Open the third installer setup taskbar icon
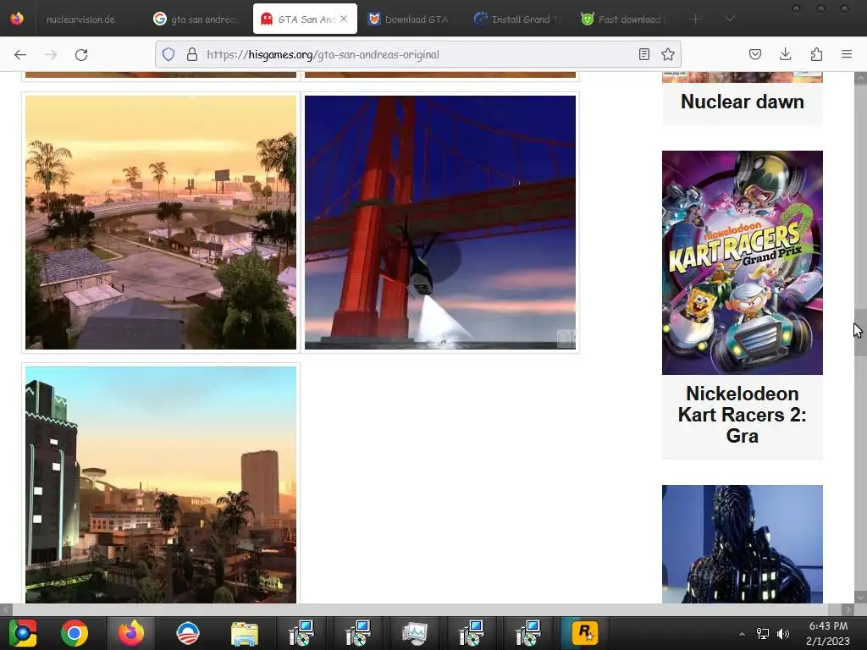 pos(472,633)
